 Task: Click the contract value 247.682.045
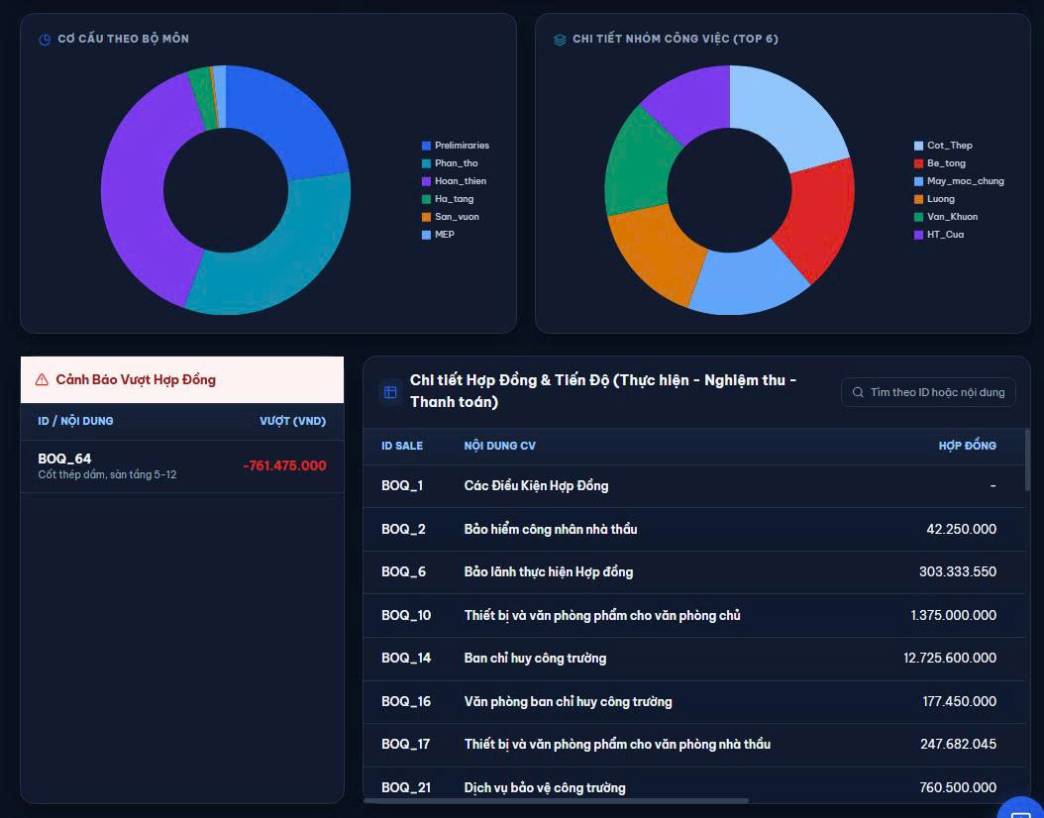959,744
